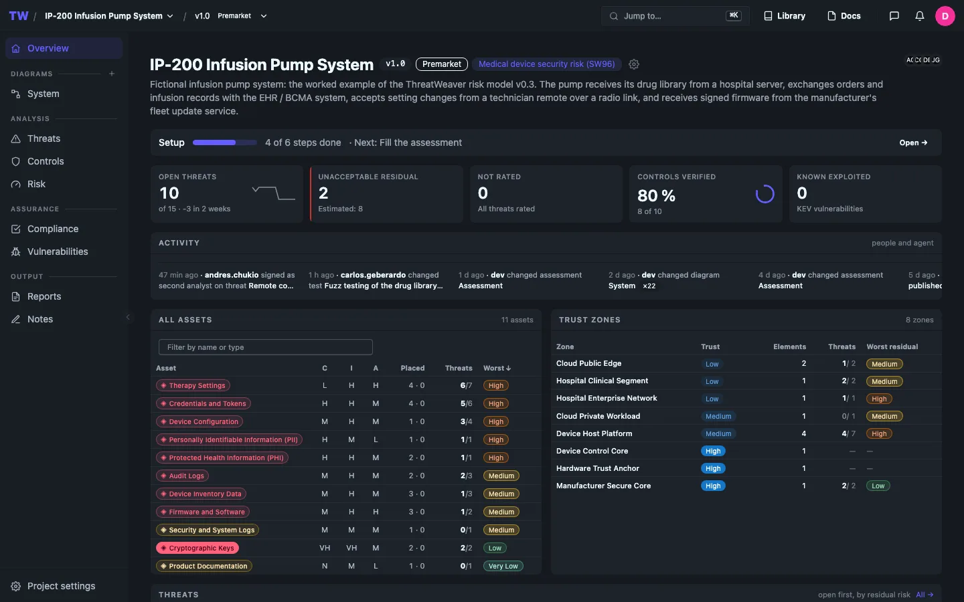Open Vulnerabilities page

(x=64, y=252)
